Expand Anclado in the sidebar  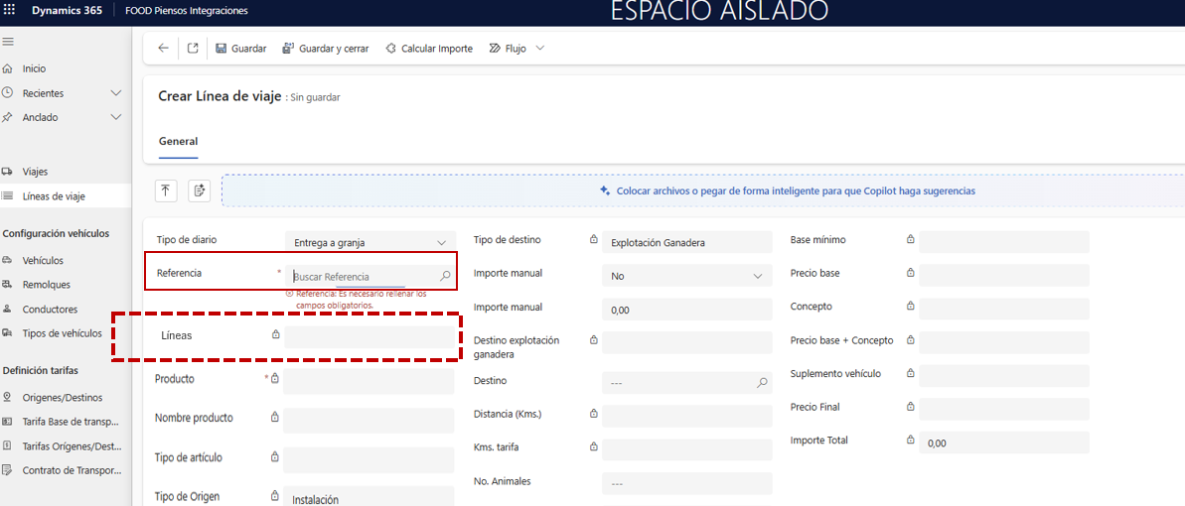coord(115,117)
